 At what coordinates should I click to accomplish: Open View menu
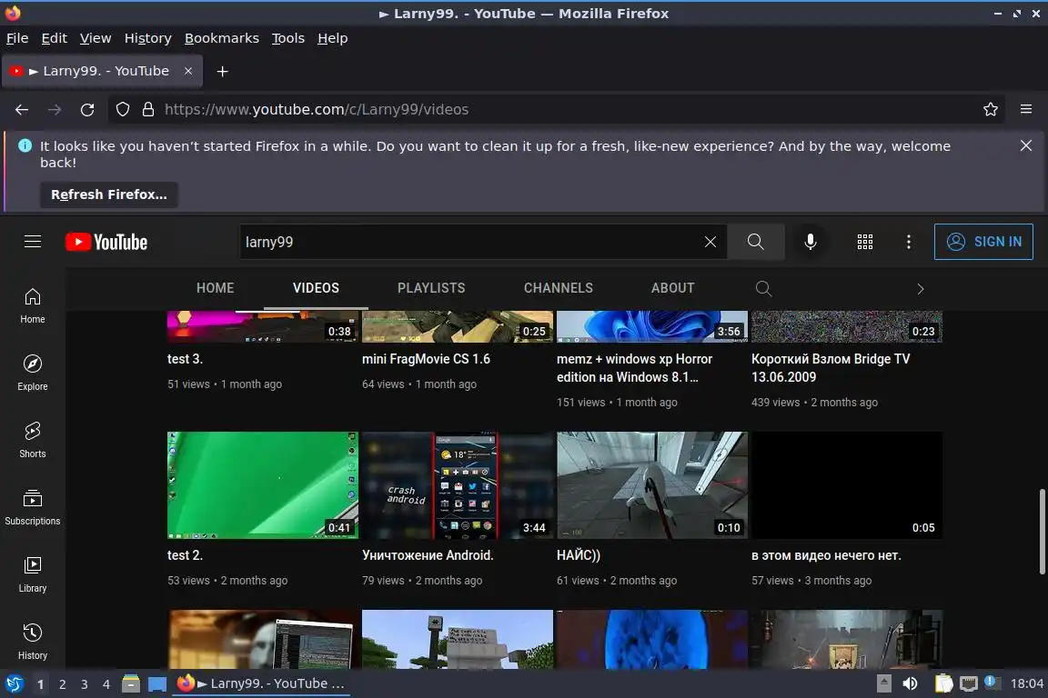coord(96,38)
